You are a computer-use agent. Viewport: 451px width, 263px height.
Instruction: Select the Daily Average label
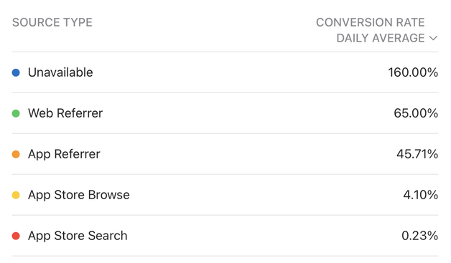[381, 38]
